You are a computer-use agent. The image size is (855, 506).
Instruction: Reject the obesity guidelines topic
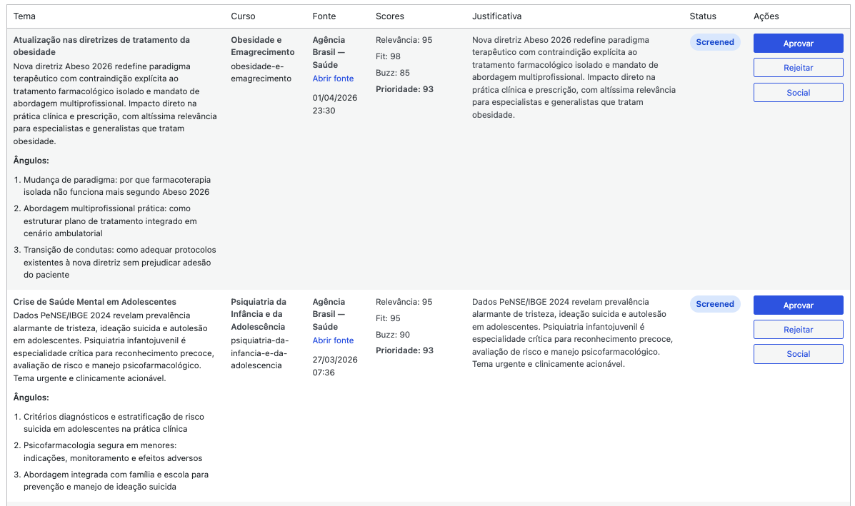pos(798,68)
